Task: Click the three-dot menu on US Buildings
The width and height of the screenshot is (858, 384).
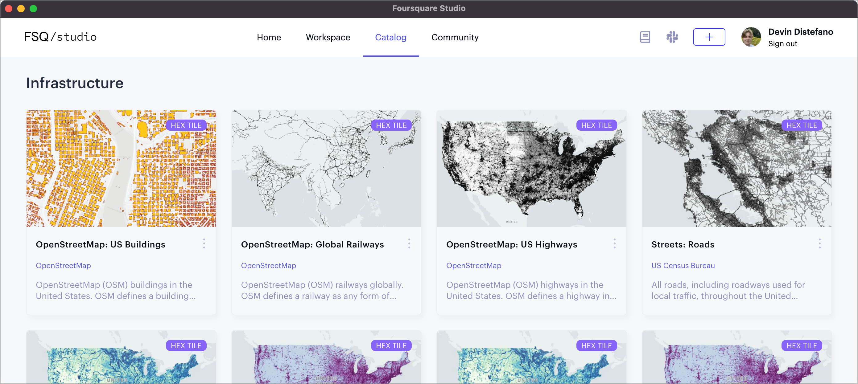Action: [205, 243]
